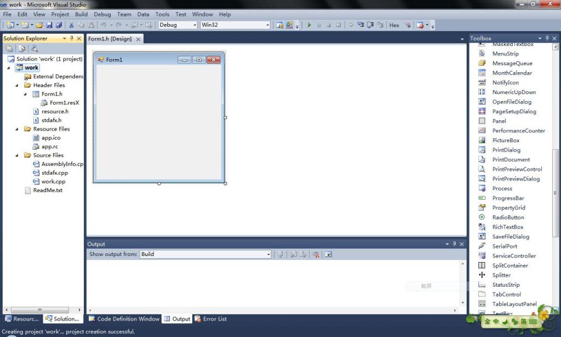Toggle the Hex display button
Screen dimensions: 561x337
pos(394,25)
